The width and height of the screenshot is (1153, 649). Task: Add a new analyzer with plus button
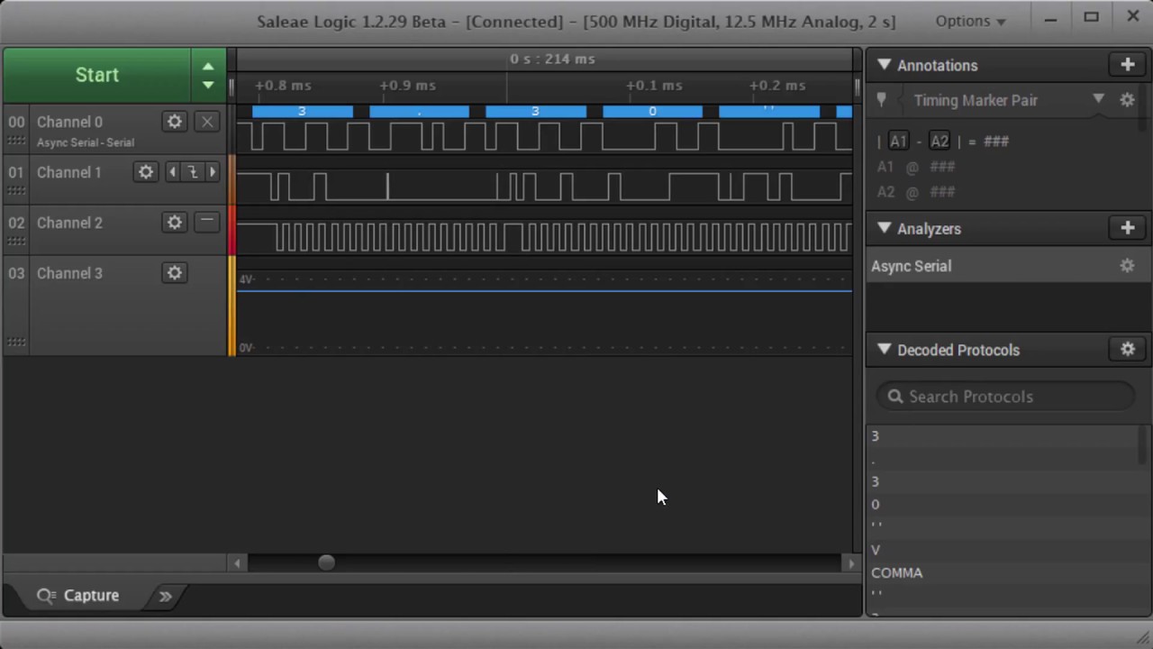1128,229
